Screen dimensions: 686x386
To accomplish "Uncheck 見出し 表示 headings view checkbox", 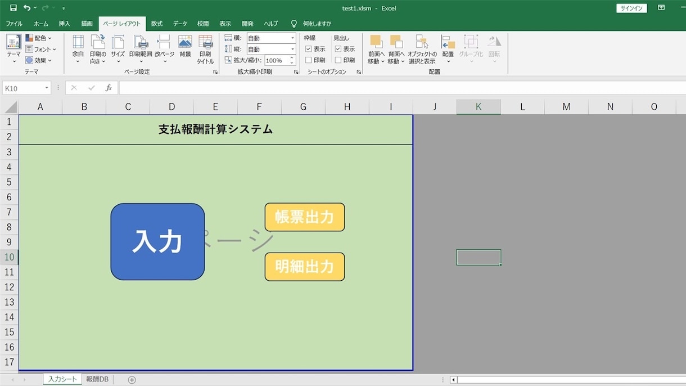I will point(338,49).
